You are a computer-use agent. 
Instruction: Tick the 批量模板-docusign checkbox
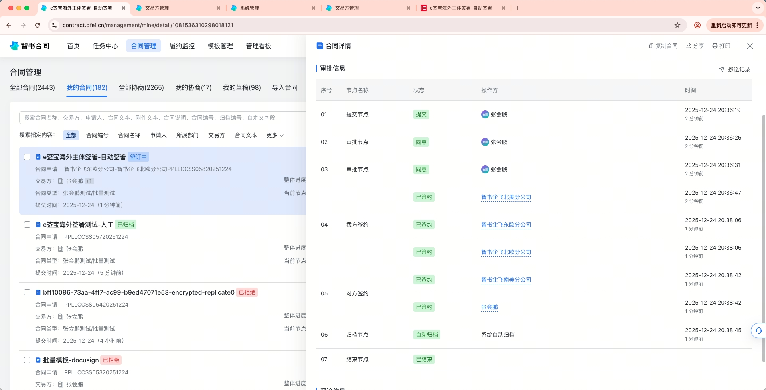[x=27, y=360]
